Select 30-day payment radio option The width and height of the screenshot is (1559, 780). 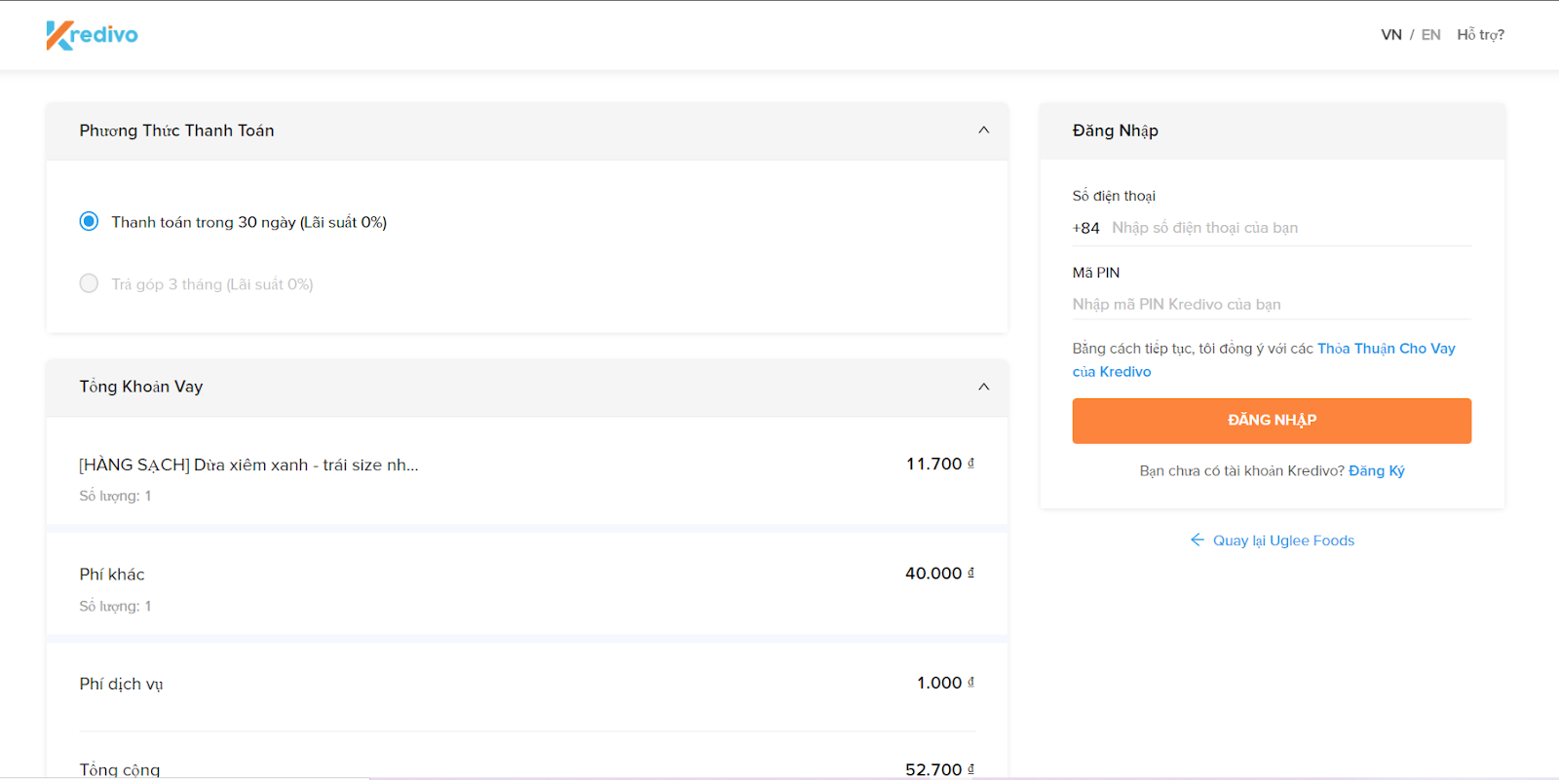(x=89, y=221)
